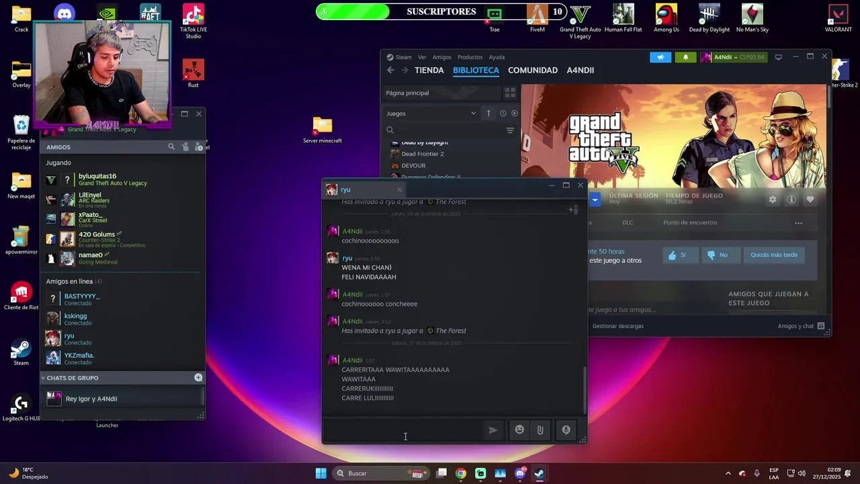Viewport: 860px width, 484px height.
Task: Attach file with paperclip icon
Action: tap(540, 430)
